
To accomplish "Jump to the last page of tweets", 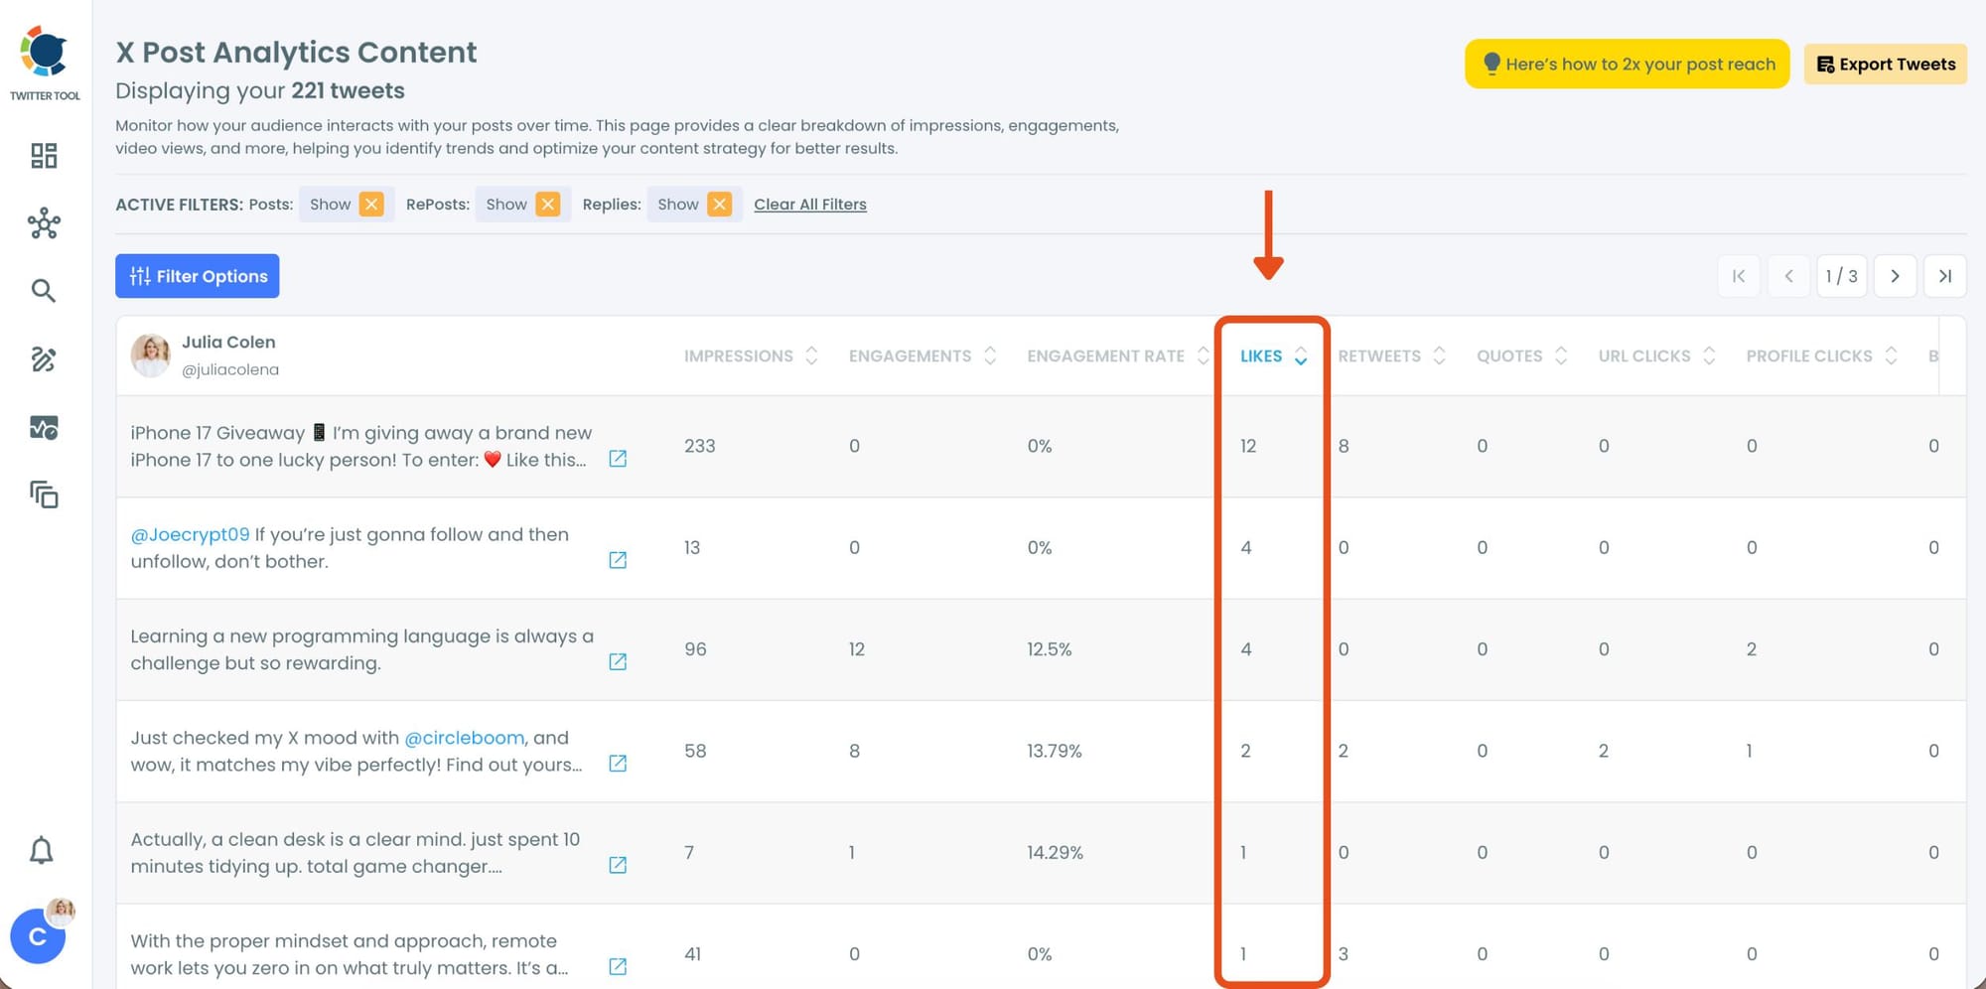I will (x=1945, y=276).
